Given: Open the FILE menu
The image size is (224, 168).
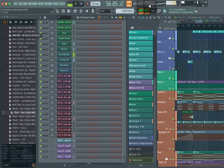Looking at the screenshot, I should (16, 4).
